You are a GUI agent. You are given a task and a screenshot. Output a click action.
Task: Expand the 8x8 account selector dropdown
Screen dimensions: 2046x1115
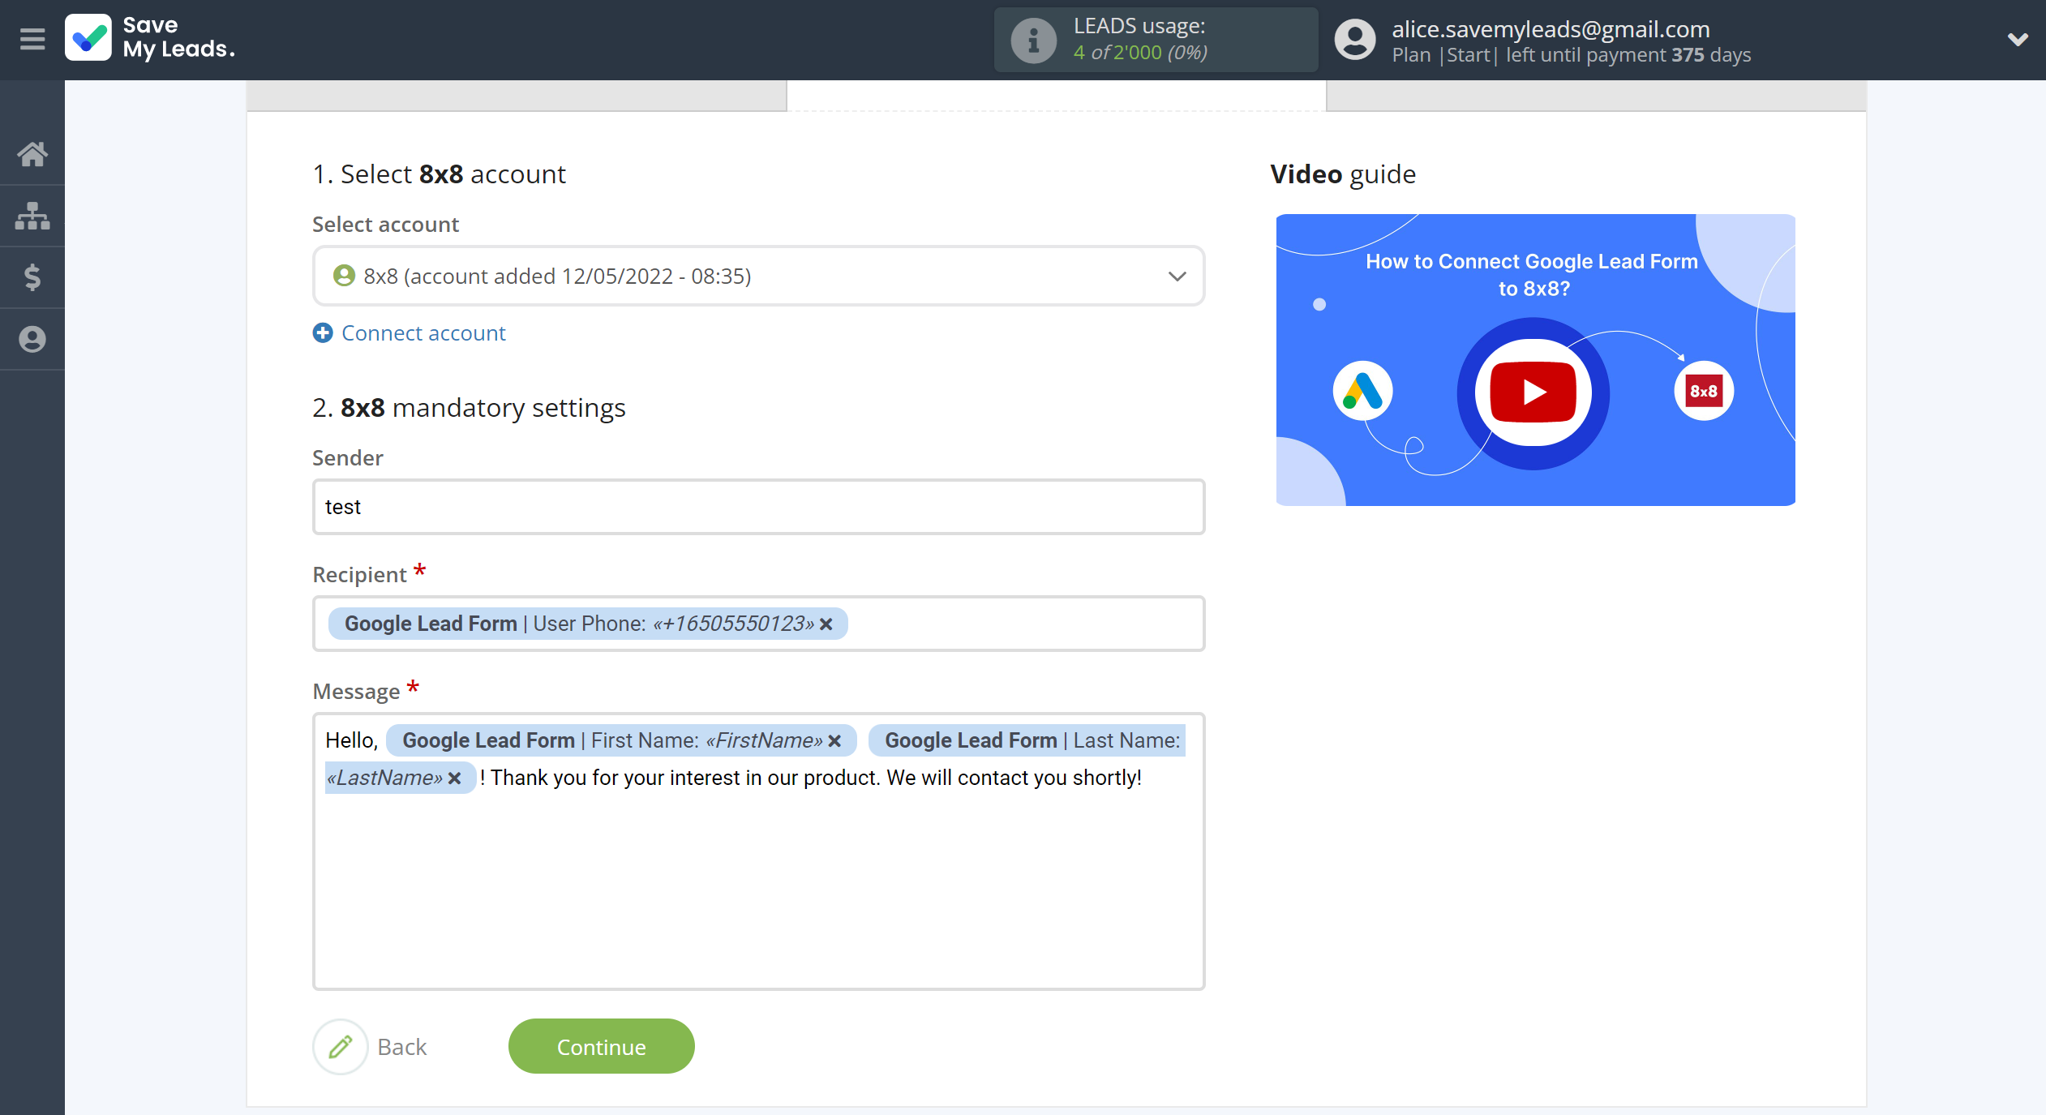[x=1177, y=276]
